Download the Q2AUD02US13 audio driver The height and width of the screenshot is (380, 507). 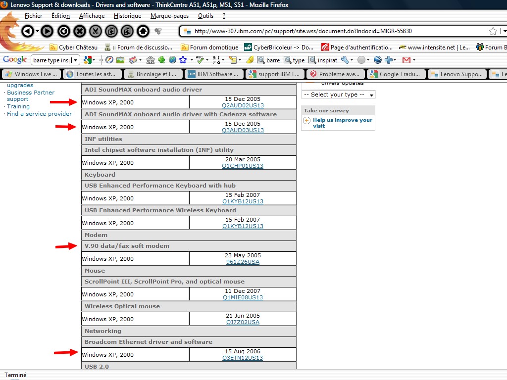point(243,105)
